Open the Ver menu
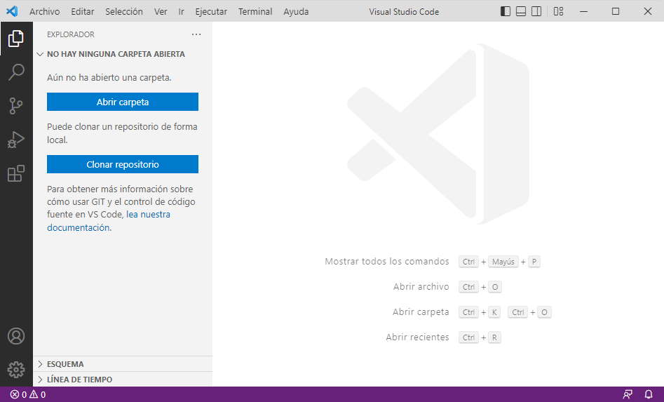The image size is (664, 402). (x=161, y=11)
